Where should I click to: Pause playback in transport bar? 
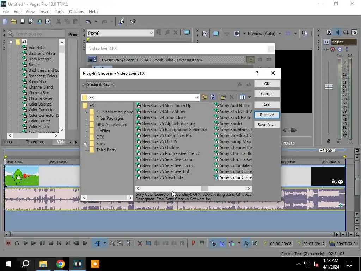click(x=42, y=243)
